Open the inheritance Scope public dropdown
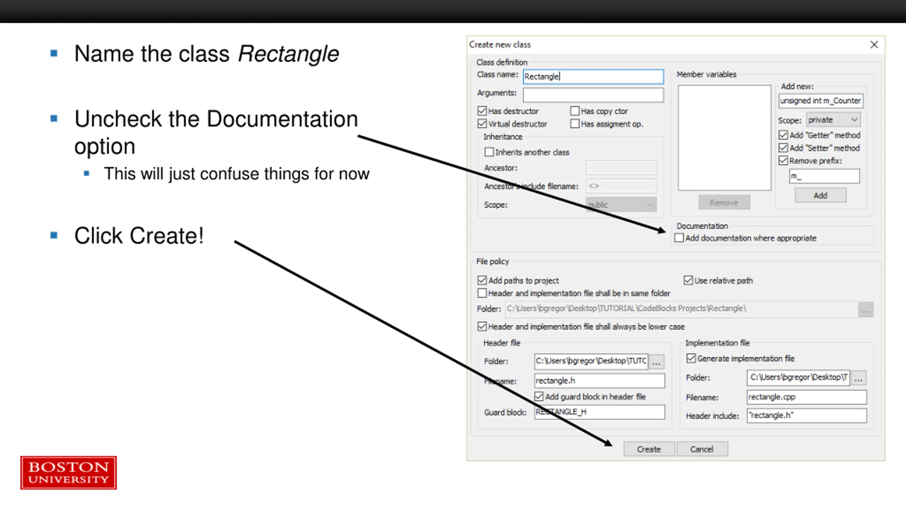 (x=621, y=204)
